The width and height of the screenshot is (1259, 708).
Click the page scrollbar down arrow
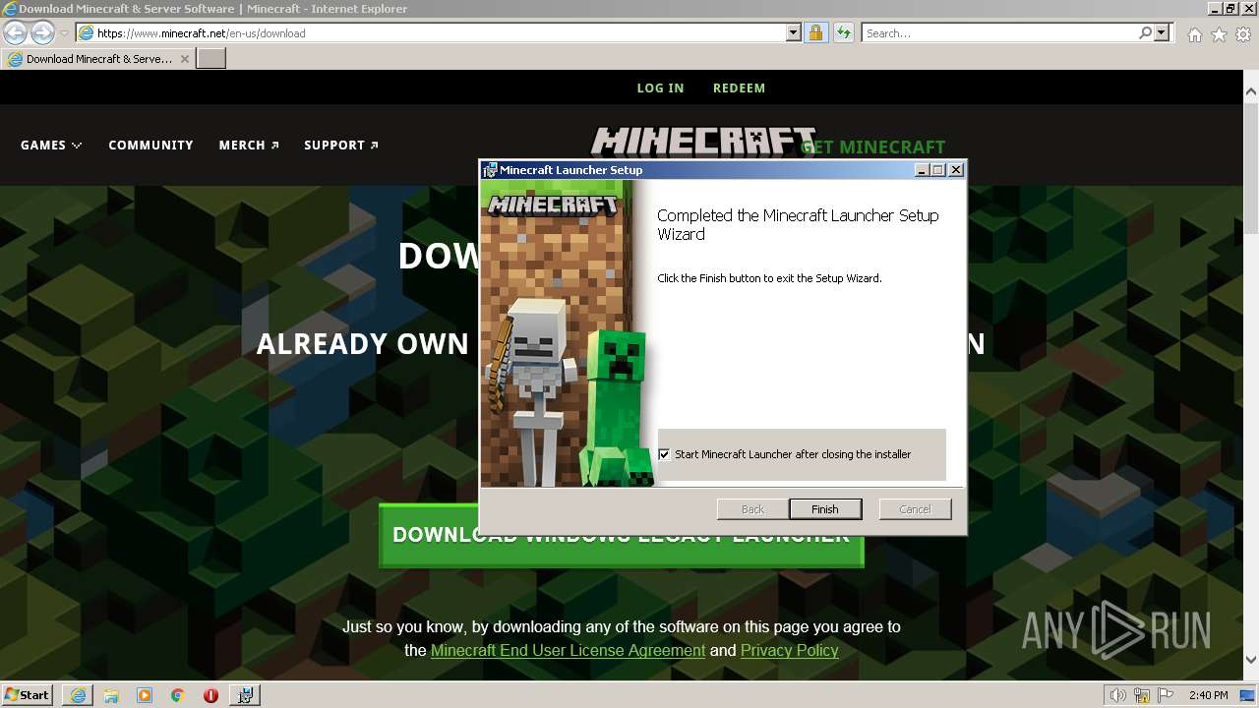(x=1251, y=660)
